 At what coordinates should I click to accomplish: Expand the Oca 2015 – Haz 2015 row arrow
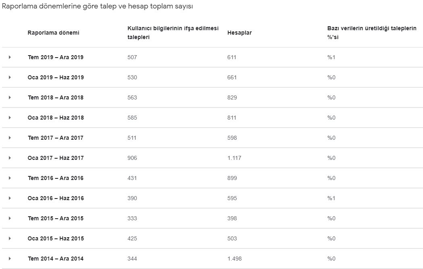[x=10, y=238]
